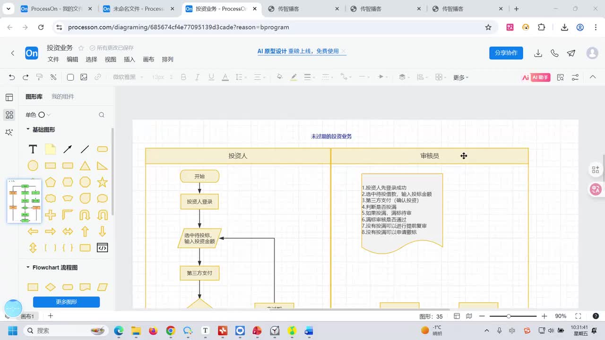The height and width of the screenshot is (340, 605).
Task: Open Microsoft Edge from the taskbar
Action: coord(119,331)
